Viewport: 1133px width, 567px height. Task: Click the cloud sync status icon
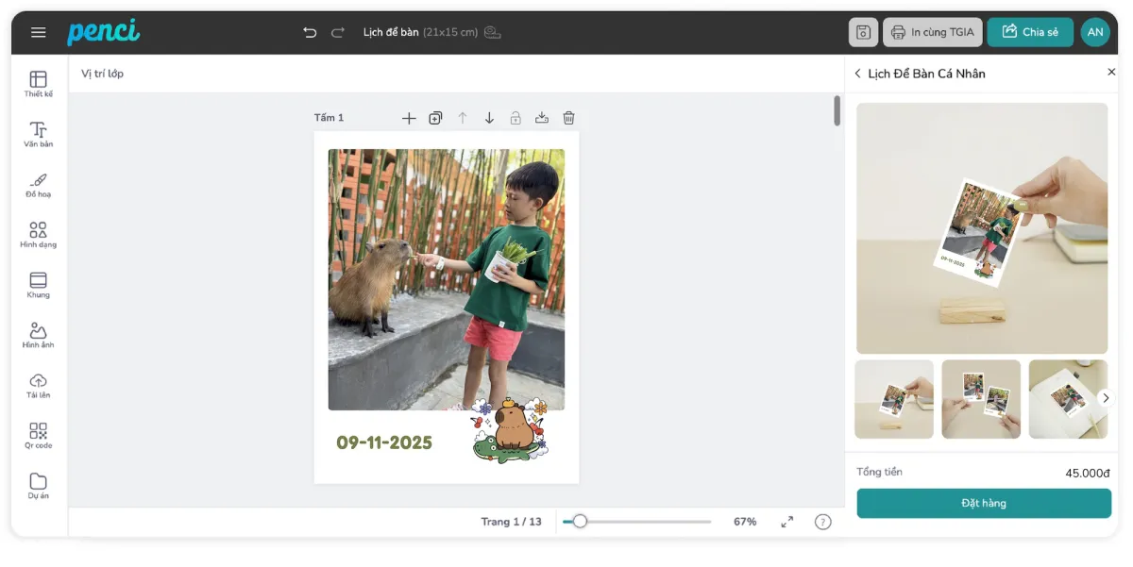pos(492,32)
